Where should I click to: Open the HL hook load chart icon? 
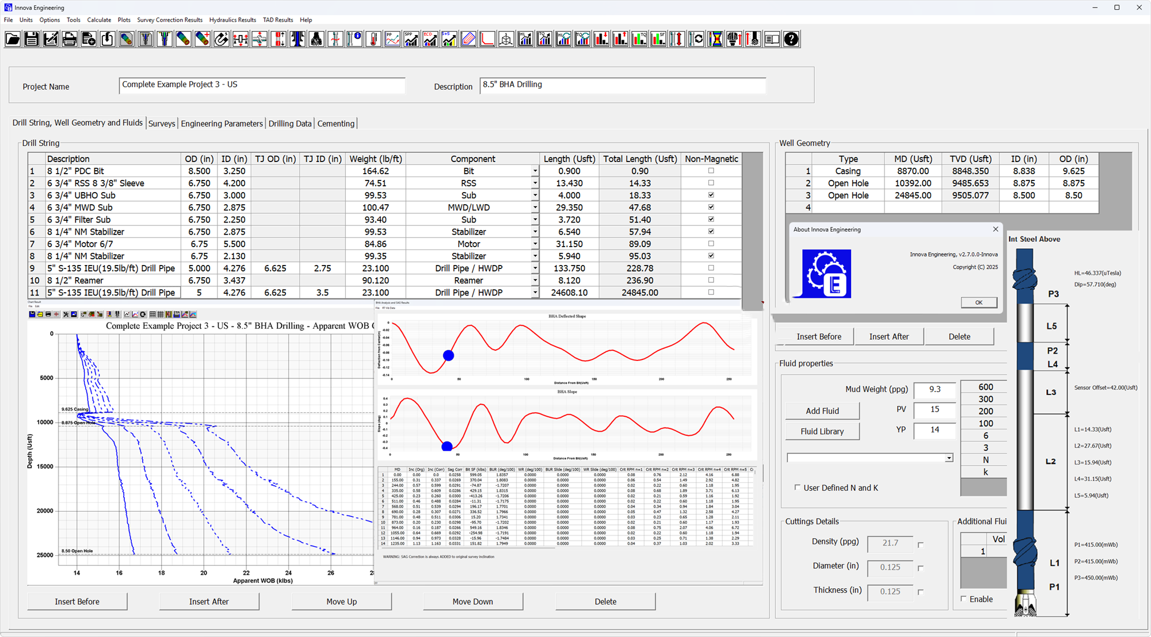(x=525, y=39)
